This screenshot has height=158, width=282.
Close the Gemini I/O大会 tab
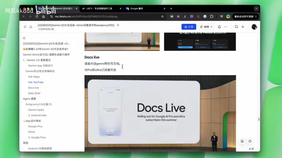click(76, 8)
